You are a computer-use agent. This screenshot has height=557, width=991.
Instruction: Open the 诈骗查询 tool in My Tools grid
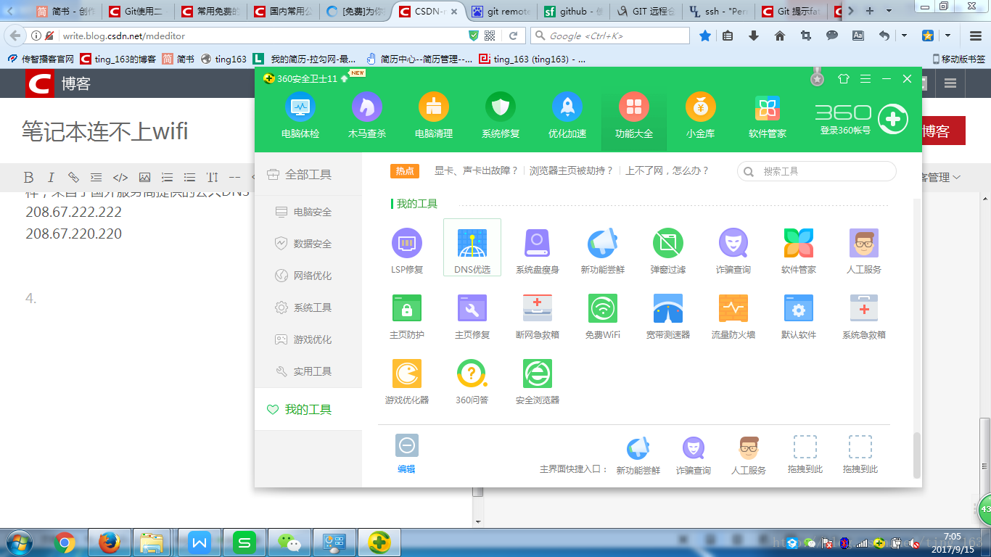[733, 249]
